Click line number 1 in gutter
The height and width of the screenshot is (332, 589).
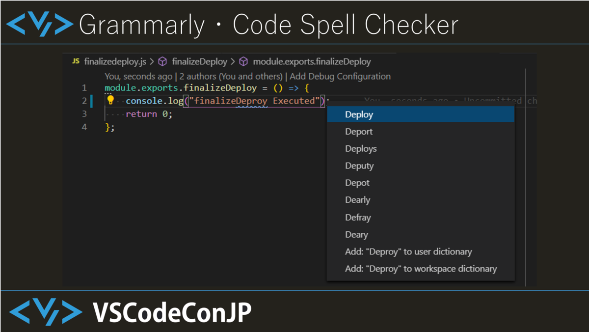point(84,88)
